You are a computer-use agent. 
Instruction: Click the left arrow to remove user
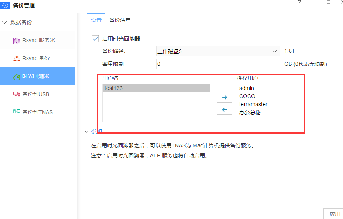[225, 110]
